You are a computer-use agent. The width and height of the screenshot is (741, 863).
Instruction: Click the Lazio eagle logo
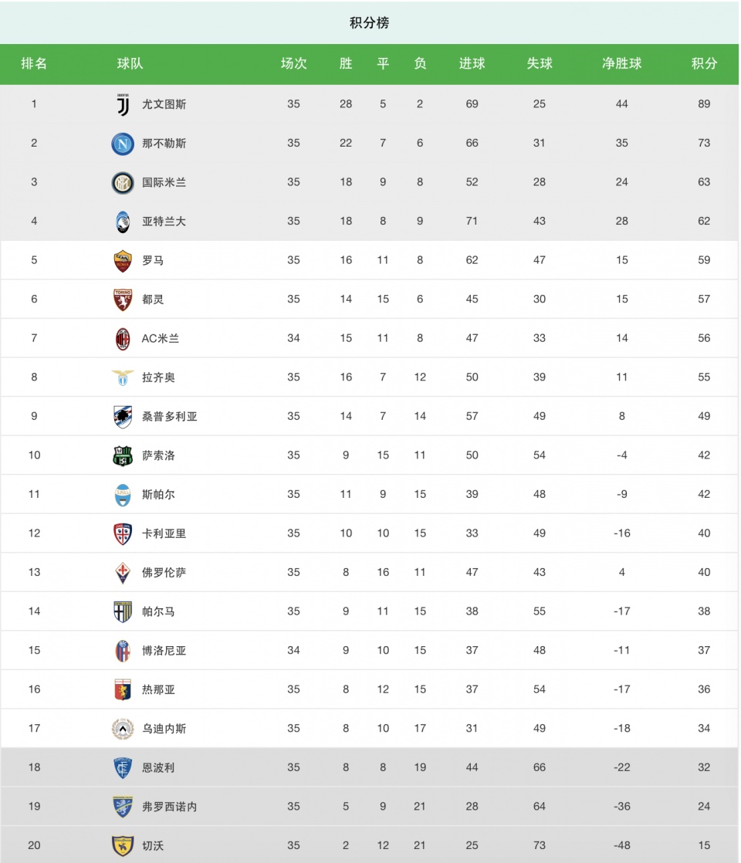click(123, 377)
